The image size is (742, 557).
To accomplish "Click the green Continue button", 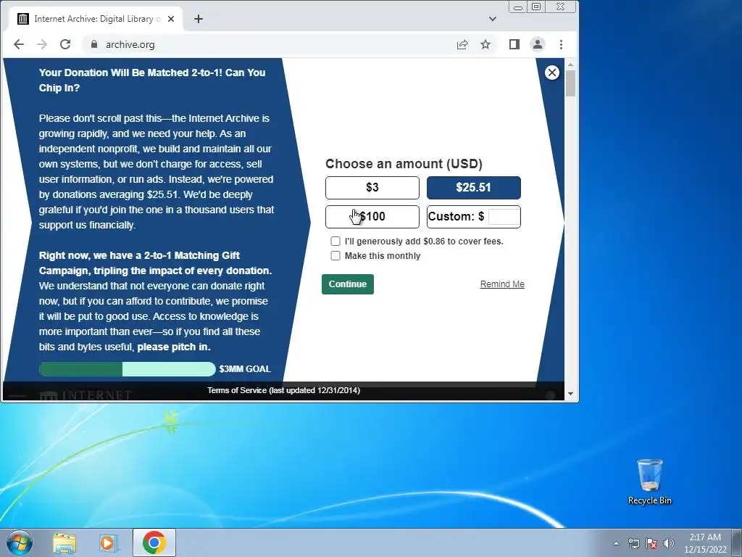I will click(348, 284).
